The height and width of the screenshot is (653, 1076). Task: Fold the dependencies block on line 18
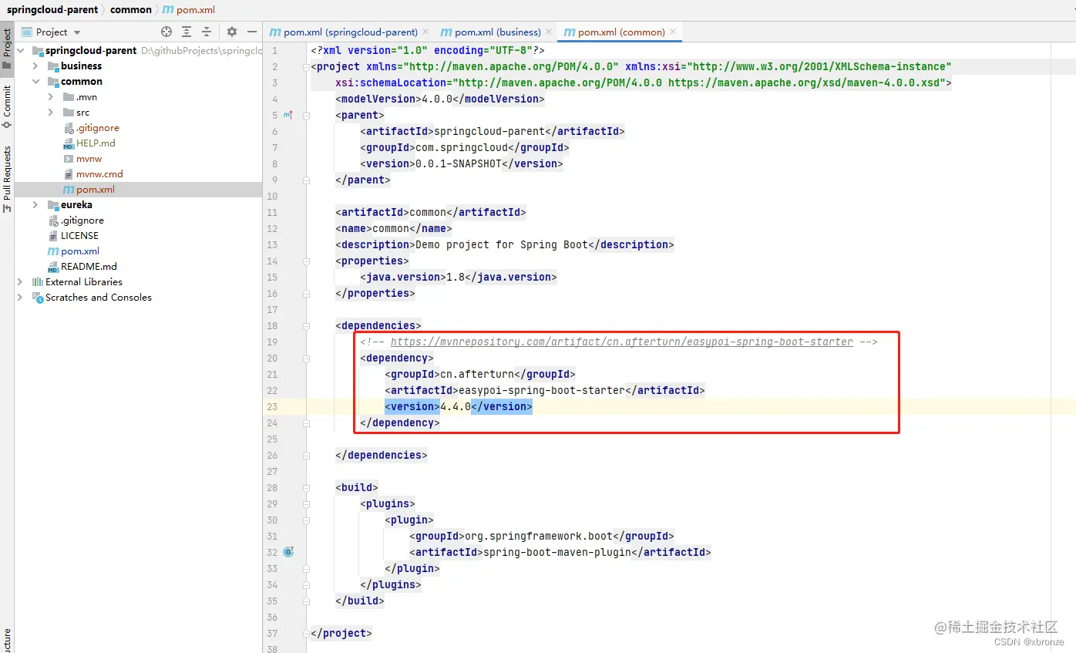click(x=306, y=325)
